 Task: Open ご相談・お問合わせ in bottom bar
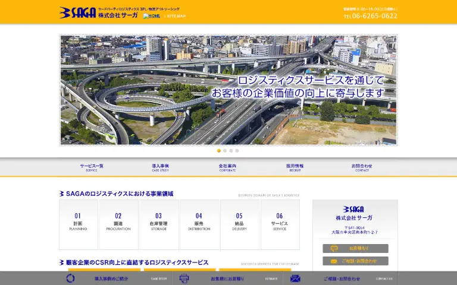click(x=342, y=278)
